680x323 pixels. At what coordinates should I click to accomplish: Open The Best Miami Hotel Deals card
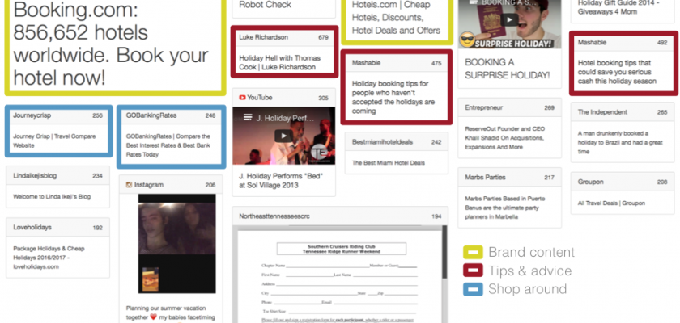pyautogui.click(x=397, y=163)
